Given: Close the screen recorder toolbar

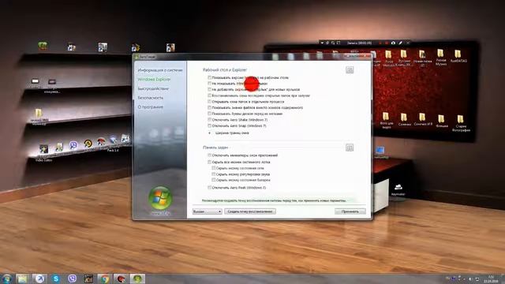Looking at the screenshot, I should 408,43.
